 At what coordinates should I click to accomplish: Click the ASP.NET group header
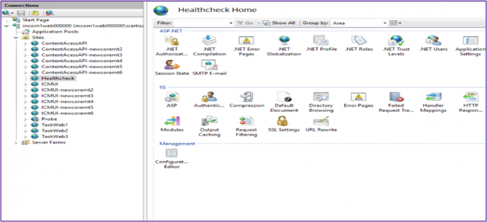pyautogui.click(x=171, y=31)
